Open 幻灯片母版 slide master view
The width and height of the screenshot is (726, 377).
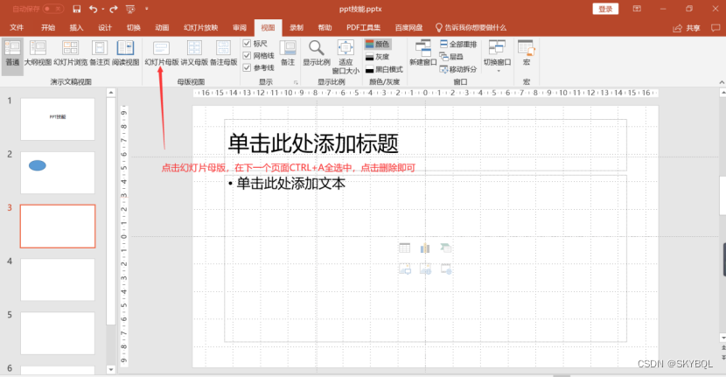click(162, 52)
